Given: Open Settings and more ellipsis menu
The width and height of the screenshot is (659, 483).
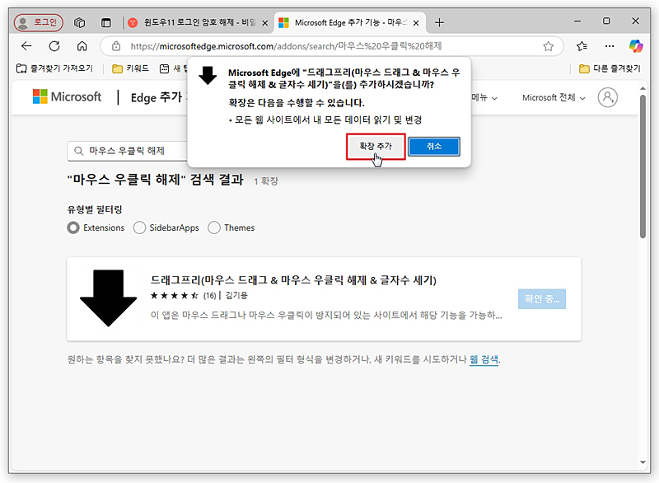Looking at the screenshot, I should [610, 46].
